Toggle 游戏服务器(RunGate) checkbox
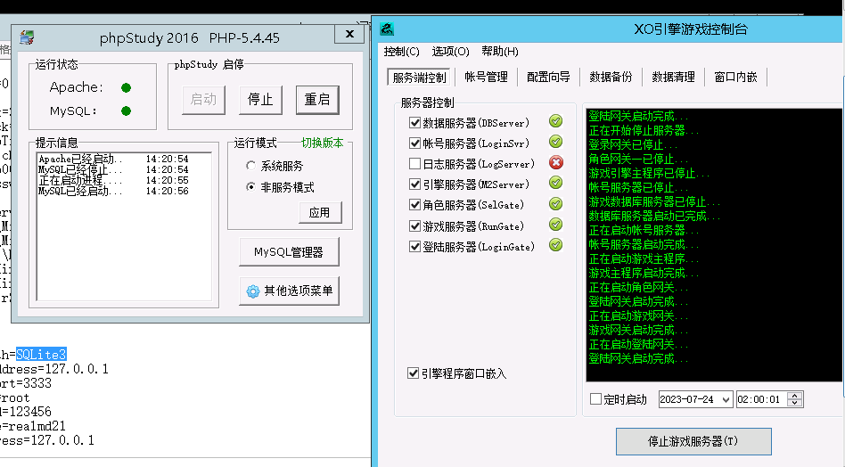This screenshot has height=467, width=845. coord(415,226)
